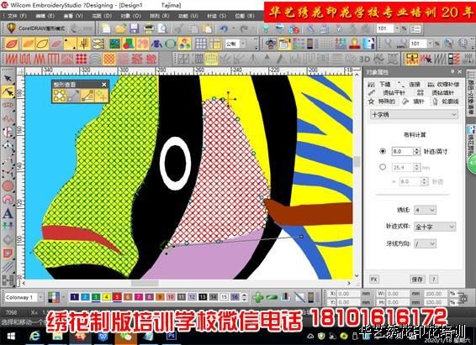
Task: Click the FX button in object properties
Action: 374,280
